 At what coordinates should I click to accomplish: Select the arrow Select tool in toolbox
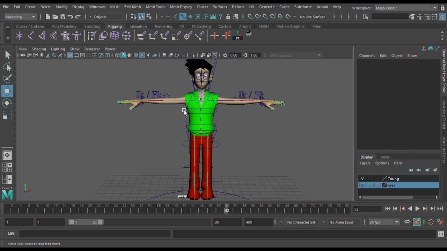7,55
